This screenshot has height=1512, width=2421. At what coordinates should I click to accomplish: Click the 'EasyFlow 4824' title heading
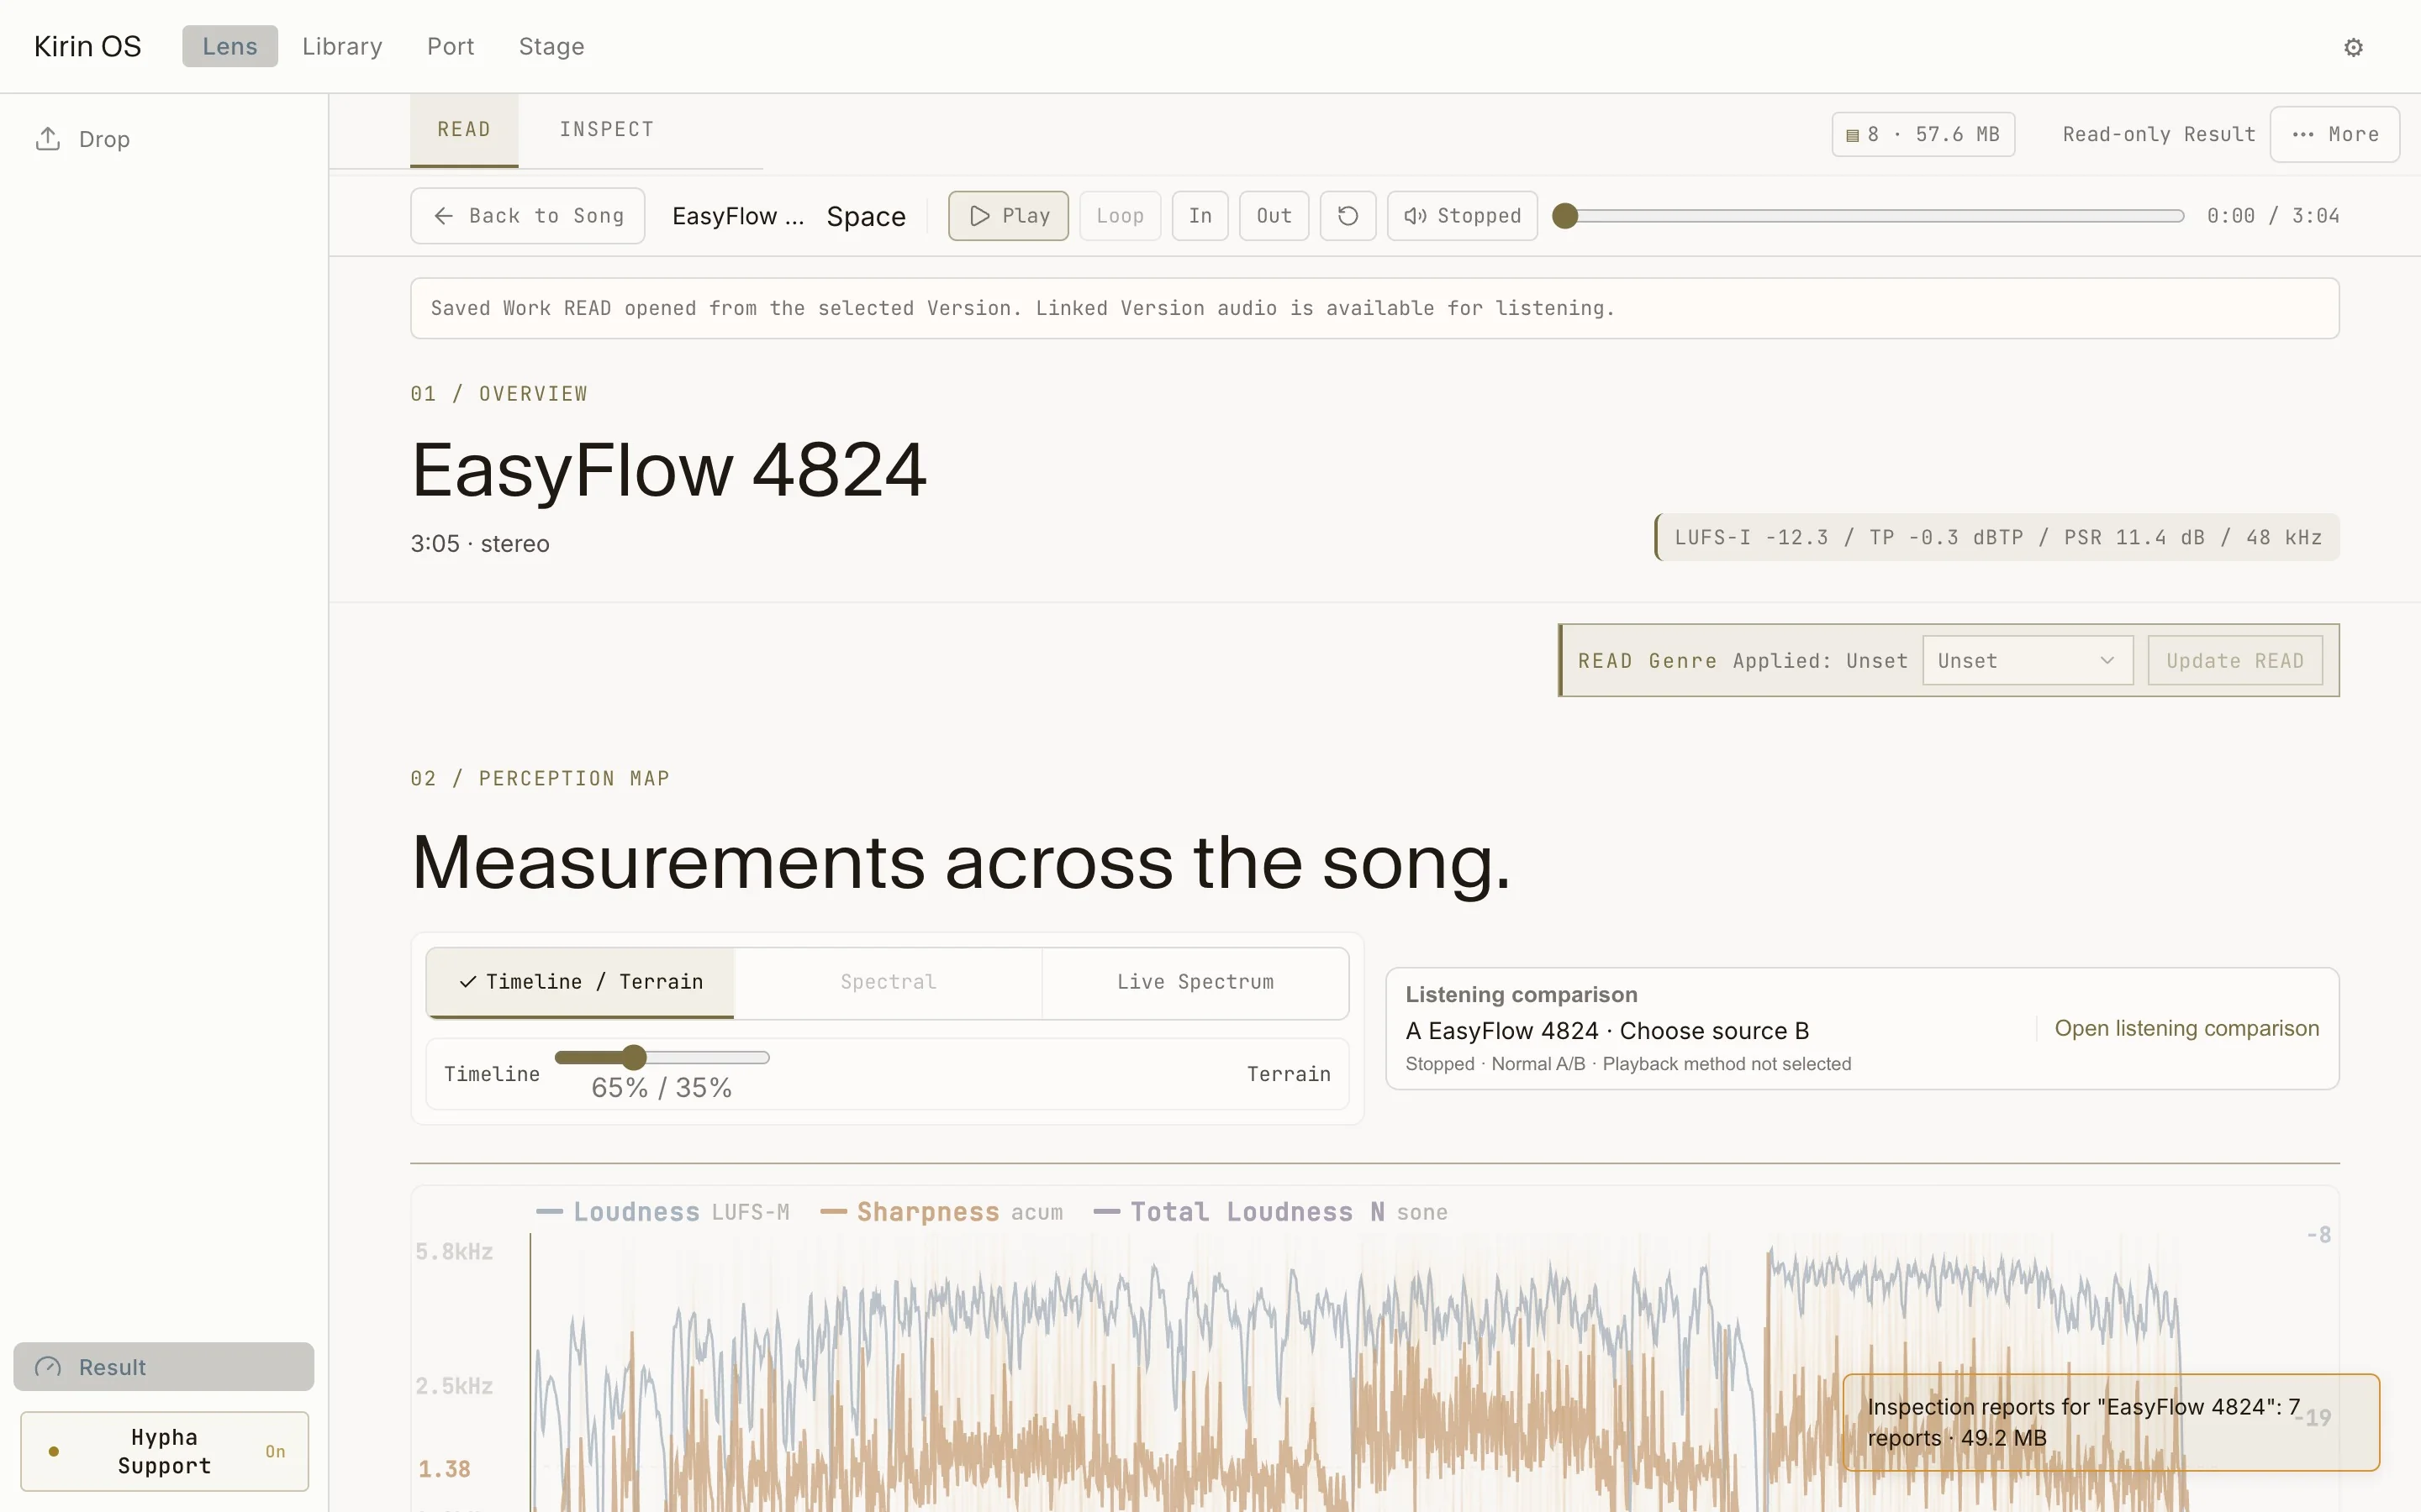click(669, 470)
